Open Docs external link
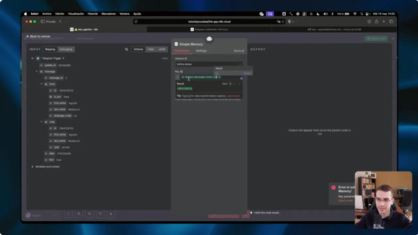This screenshot has height=235, width=418. pyautogui.click(x=239, y=51)
